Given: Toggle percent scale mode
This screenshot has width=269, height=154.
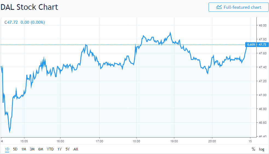Looking at the screenshot, I should tap(253, 149).
